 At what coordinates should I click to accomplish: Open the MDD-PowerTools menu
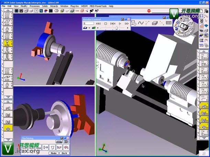click(98, 6)
